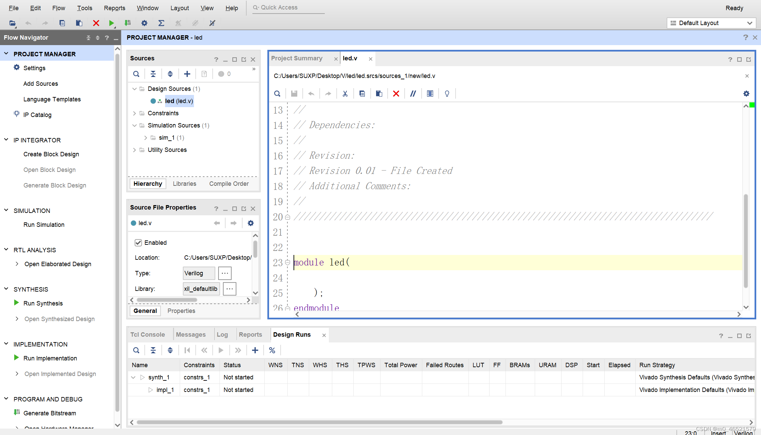The height and width of the screenshot is (435, 761).
Task: Click the Generate Bitstream toolbar icon
Action: point(128,23)
